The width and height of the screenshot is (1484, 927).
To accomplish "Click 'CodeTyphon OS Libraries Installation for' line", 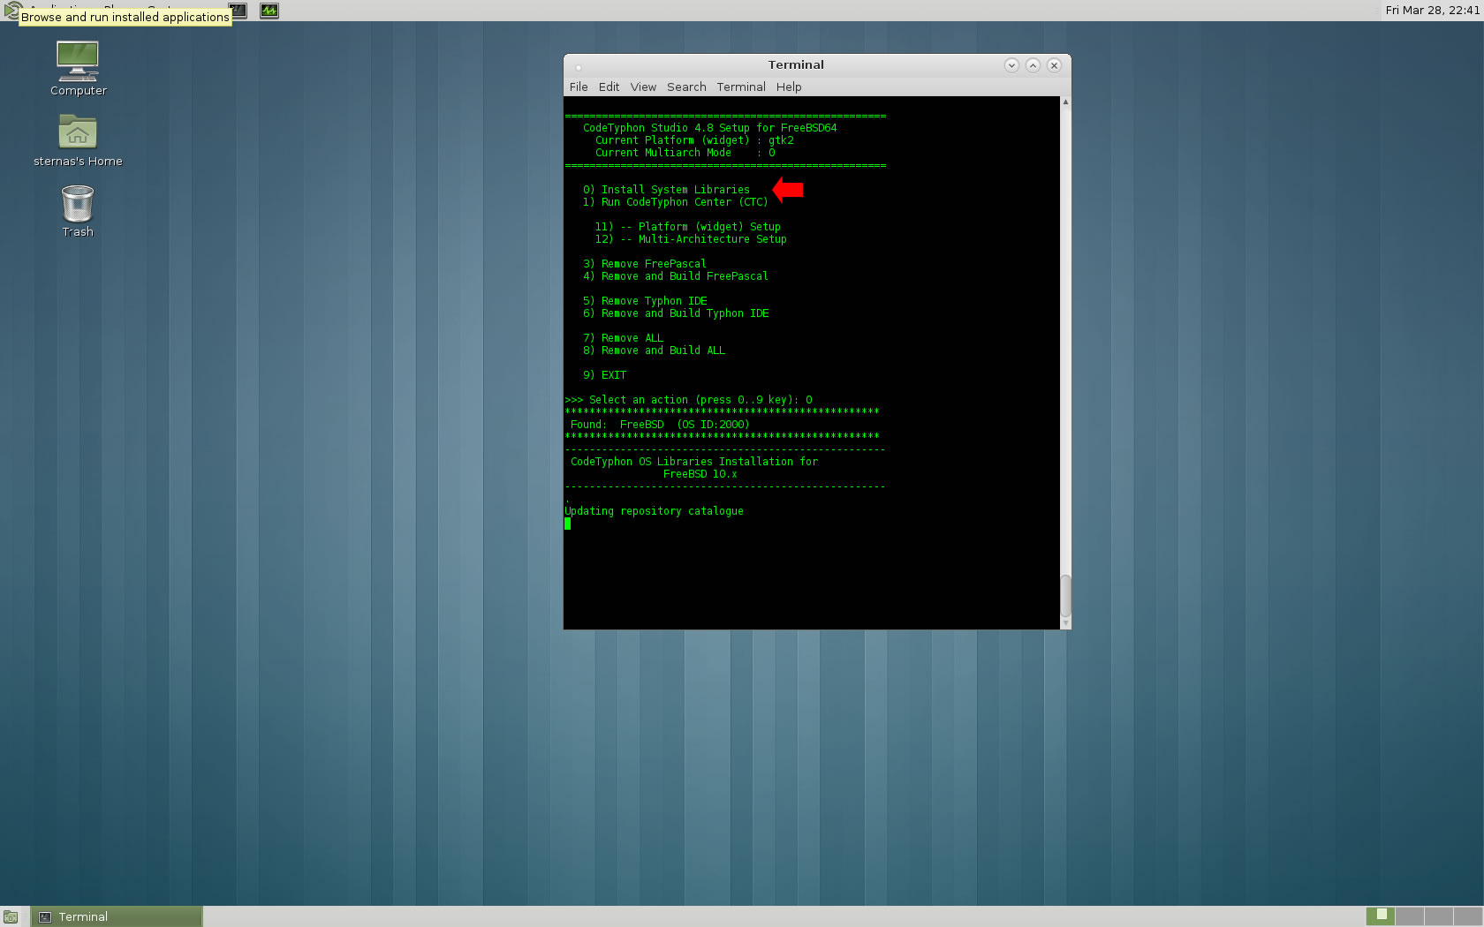I will click(x=694, y=462).
